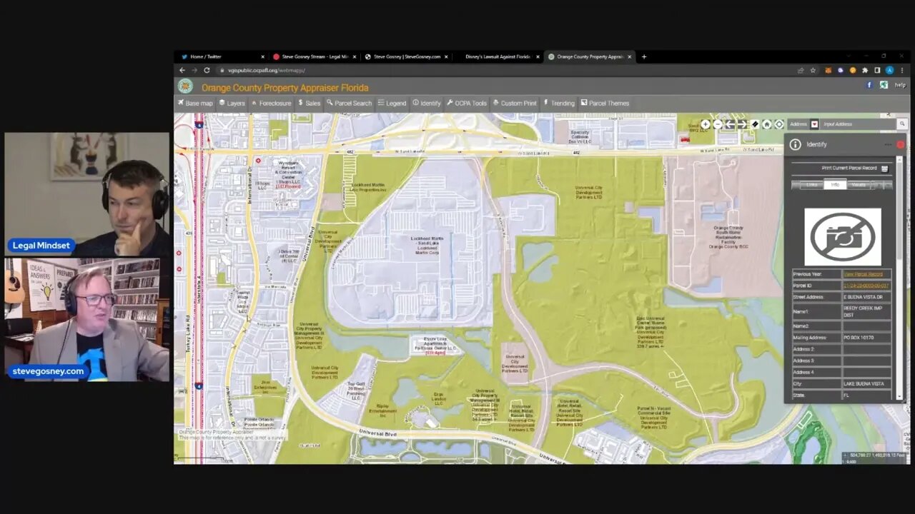Open Custom Print tool
915x514 pixels.
click(x=515, y=103)
